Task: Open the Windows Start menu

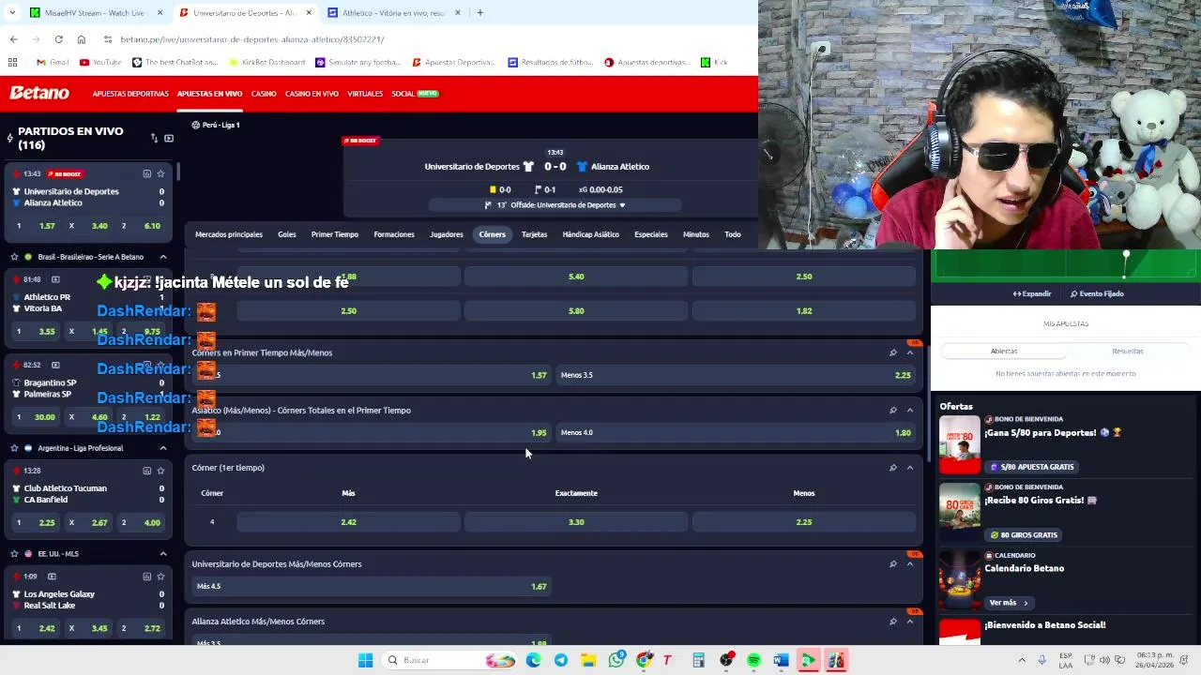Action: 365,660
